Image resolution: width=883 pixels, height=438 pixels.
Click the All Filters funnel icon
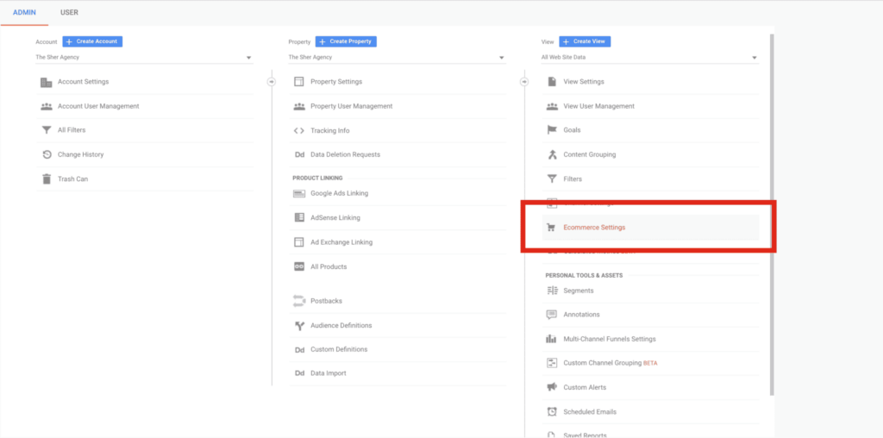coord(47,130)
